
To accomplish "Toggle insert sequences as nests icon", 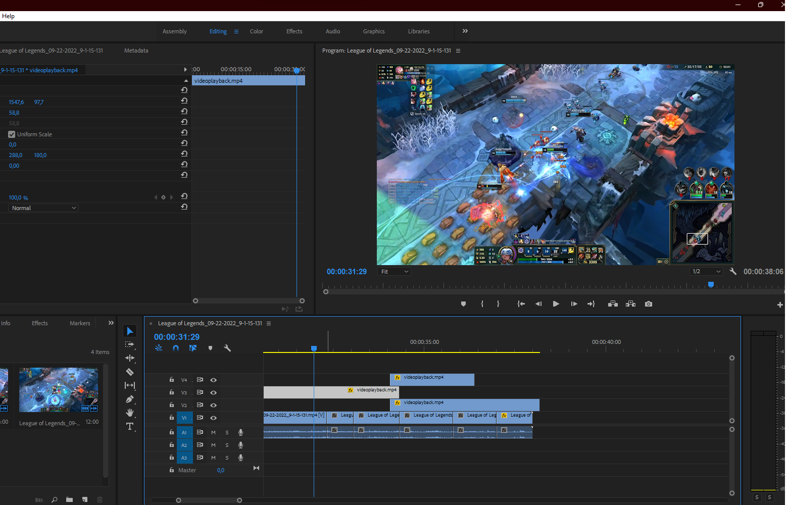I will 159,348.
